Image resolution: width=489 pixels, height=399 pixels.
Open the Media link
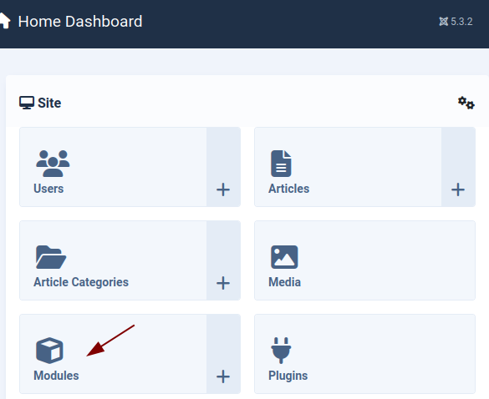coord(285,282)
